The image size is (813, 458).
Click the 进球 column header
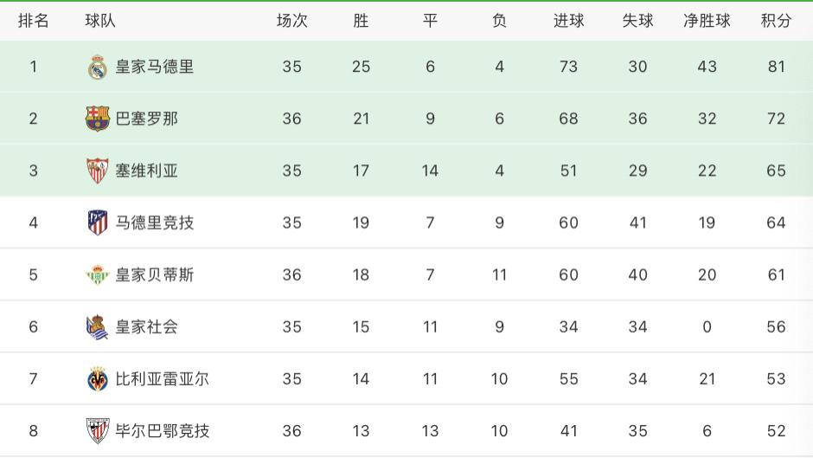tap(568, 21)
